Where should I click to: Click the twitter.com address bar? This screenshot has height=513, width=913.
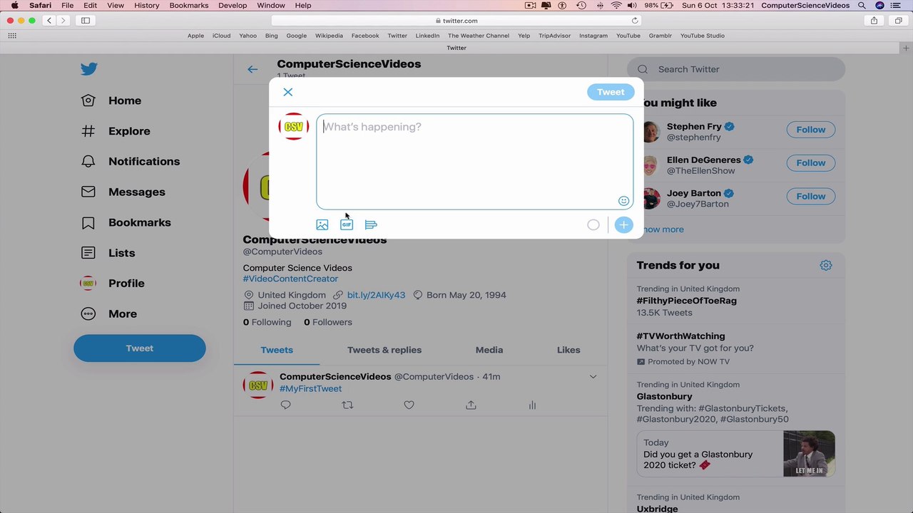(456, 21)
